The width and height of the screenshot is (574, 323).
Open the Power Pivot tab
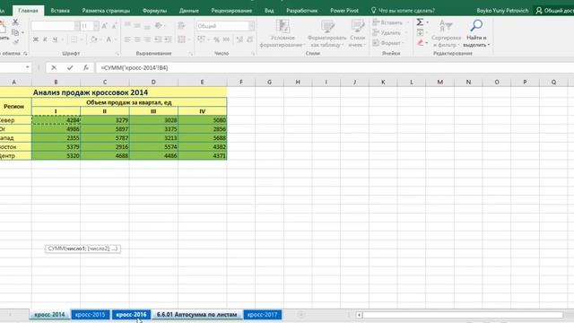tap(344, 11)
